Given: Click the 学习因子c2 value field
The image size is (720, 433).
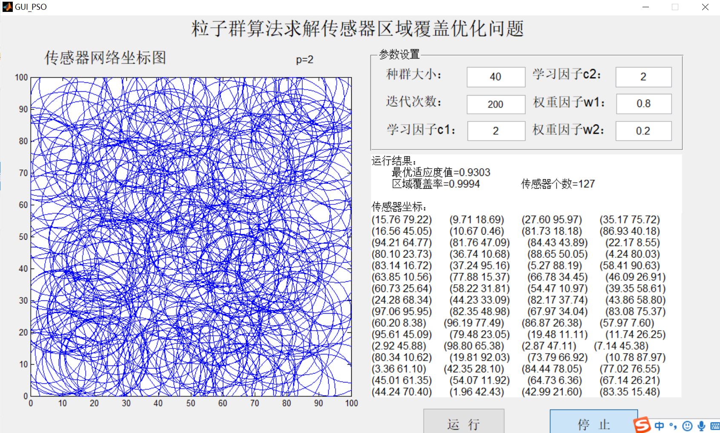Looking at the screenshot, I should (x=643, y=77).
